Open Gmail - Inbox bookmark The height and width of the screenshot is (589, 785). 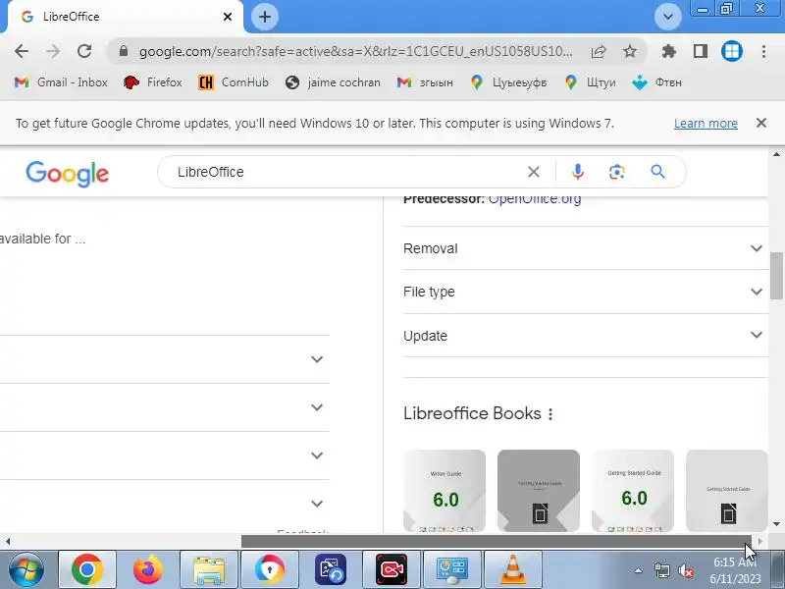point(61,82)
